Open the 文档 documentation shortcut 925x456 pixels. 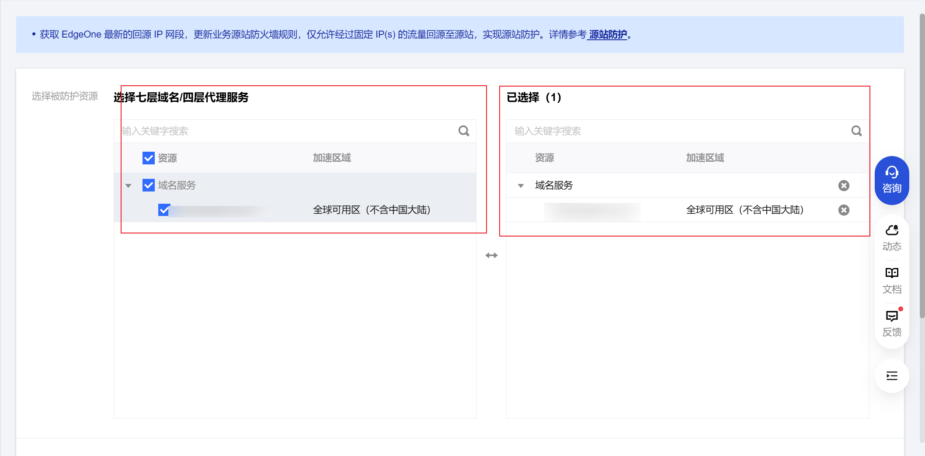tap(892, 281)
